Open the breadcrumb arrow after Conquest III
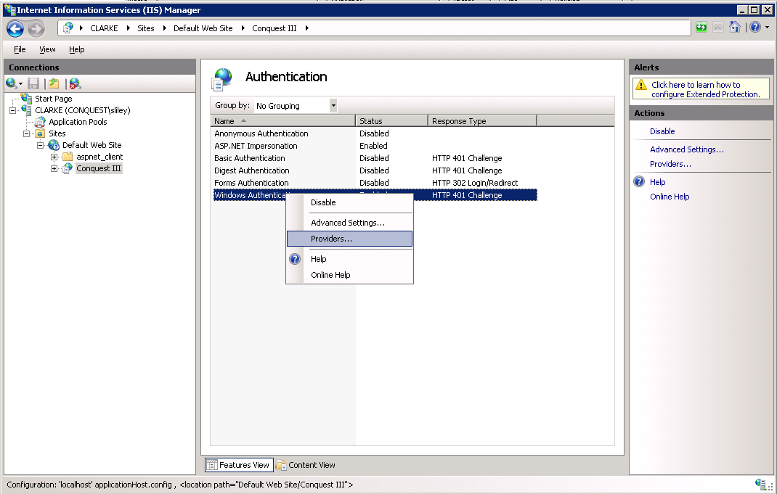777x494 pixels. [x=307, y=28]
